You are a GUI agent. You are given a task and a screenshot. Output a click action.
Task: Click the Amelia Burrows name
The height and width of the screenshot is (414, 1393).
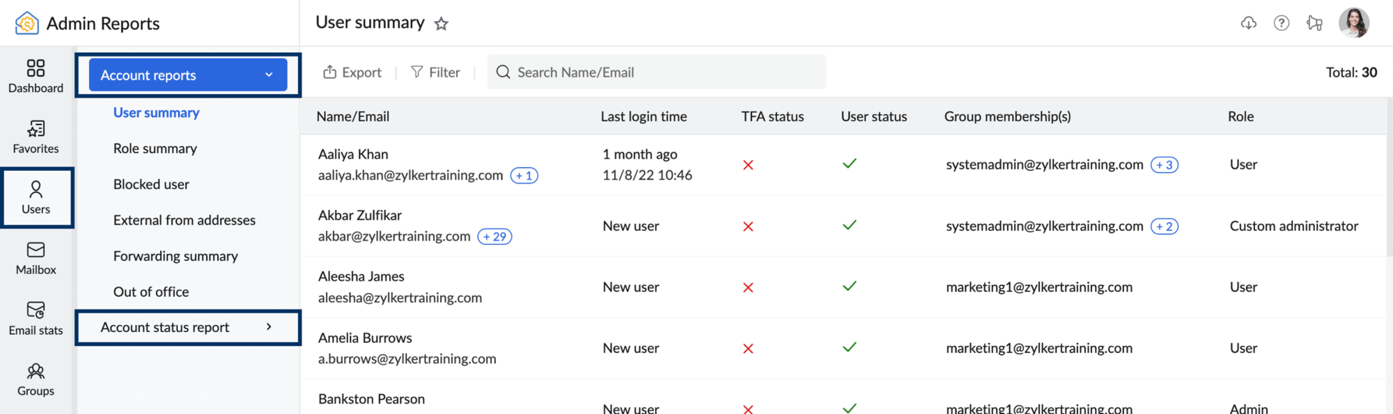[365, 338]
